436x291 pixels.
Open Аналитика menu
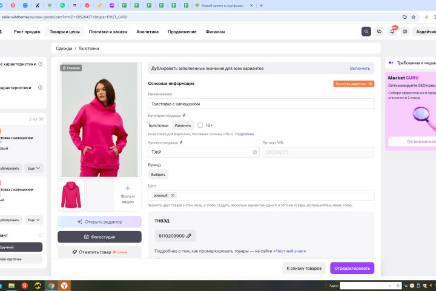pyautogui.click(x=147, y=32)
